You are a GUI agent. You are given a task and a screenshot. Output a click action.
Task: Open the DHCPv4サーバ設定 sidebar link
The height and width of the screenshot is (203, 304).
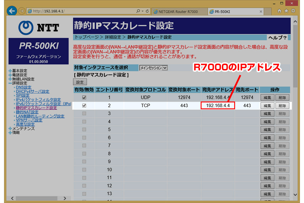pyautogui.click(x=32, y=91)
